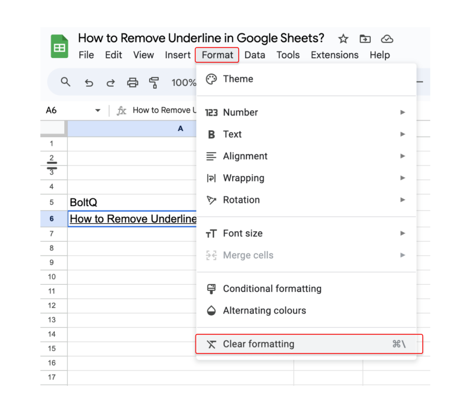The image size is (471, 413).
Task: Click the Rotation icon
Action: tap(211, 200)
